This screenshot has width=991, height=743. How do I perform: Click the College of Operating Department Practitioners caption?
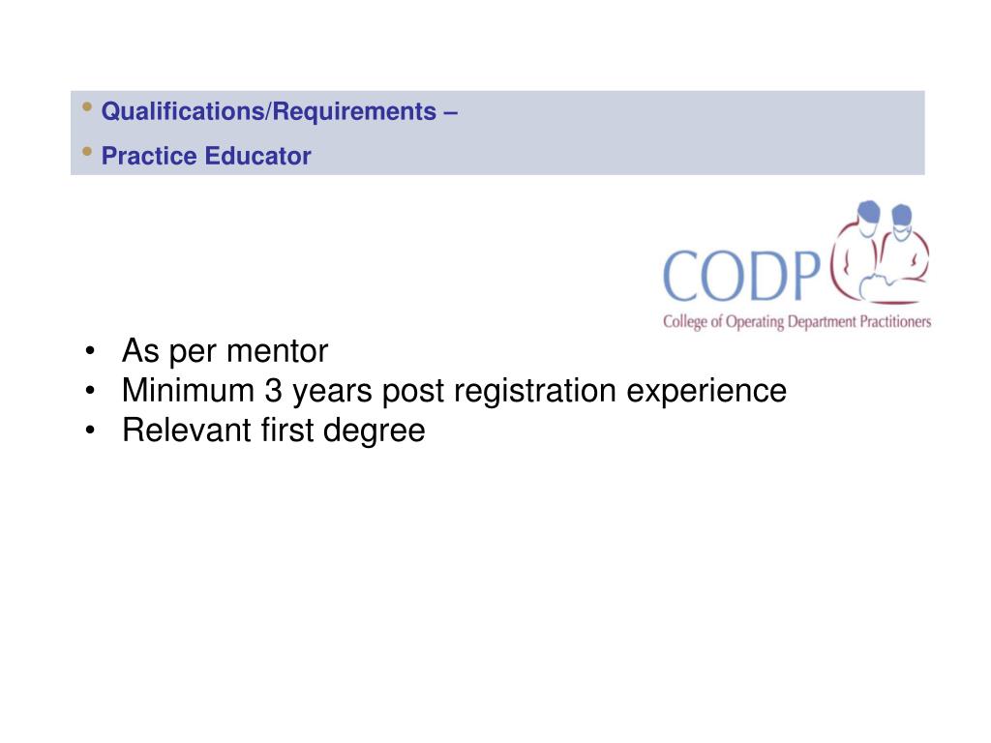click(x=797, y=321)
